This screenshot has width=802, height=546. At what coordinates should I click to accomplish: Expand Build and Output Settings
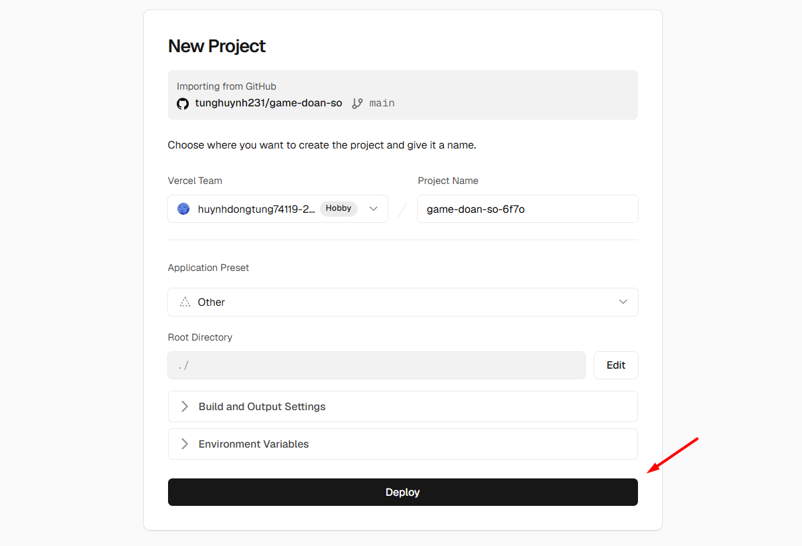[x=403, y=406]
